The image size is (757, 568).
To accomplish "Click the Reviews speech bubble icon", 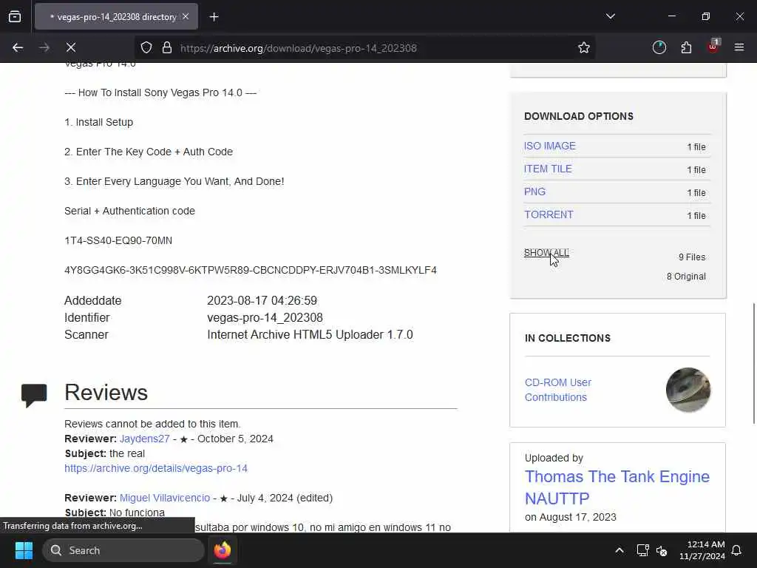I will click(34, 396).
